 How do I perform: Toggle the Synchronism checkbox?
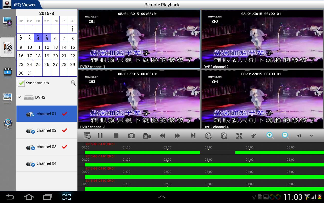point(21,83)
